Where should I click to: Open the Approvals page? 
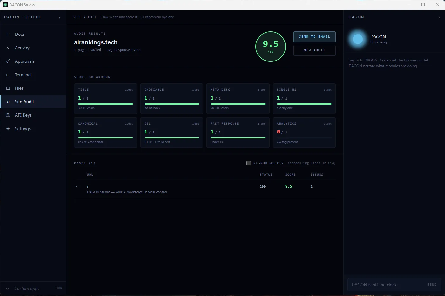pos(33,61)
